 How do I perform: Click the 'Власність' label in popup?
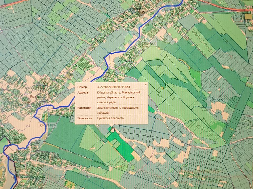85,118
